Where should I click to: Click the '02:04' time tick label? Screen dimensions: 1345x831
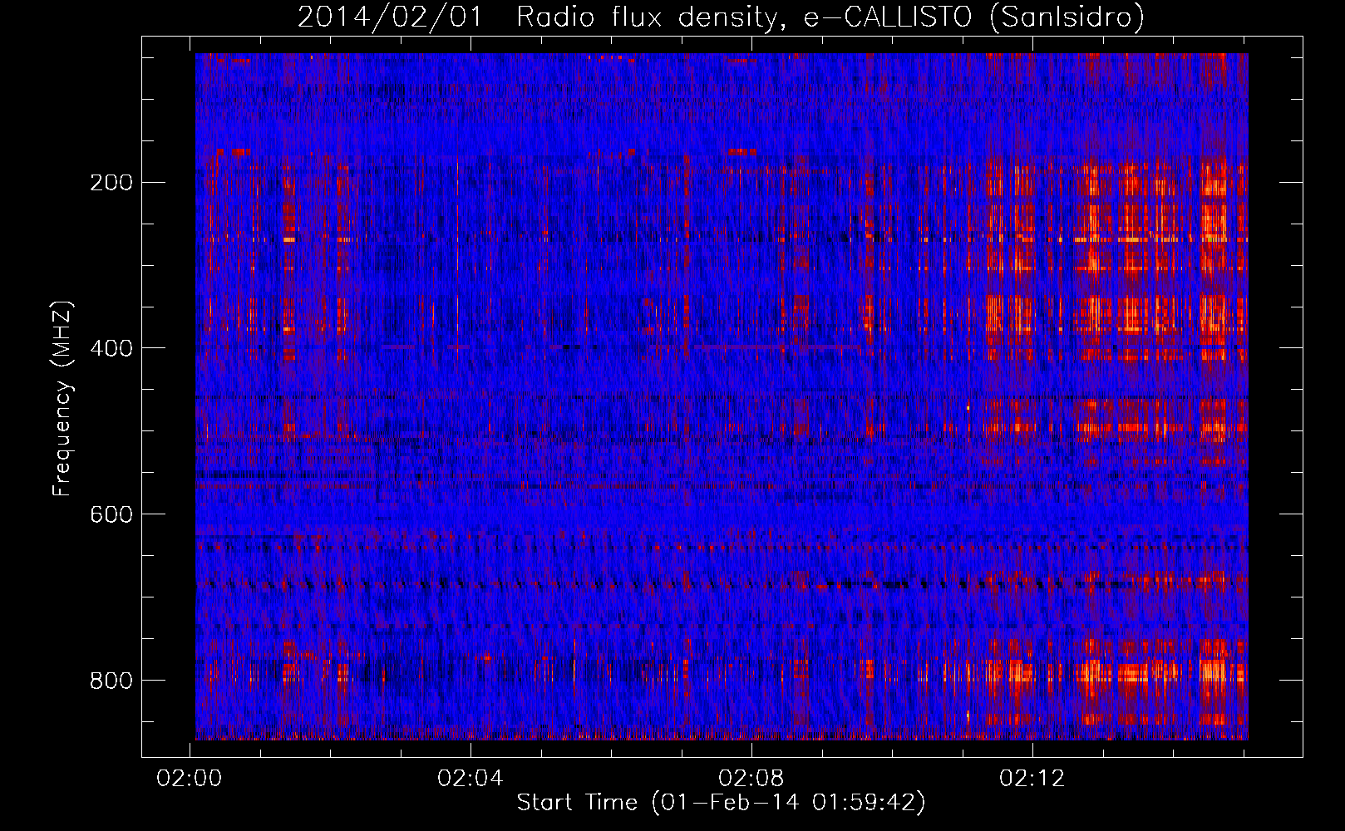pyautogui.click(x=471, y=779)
